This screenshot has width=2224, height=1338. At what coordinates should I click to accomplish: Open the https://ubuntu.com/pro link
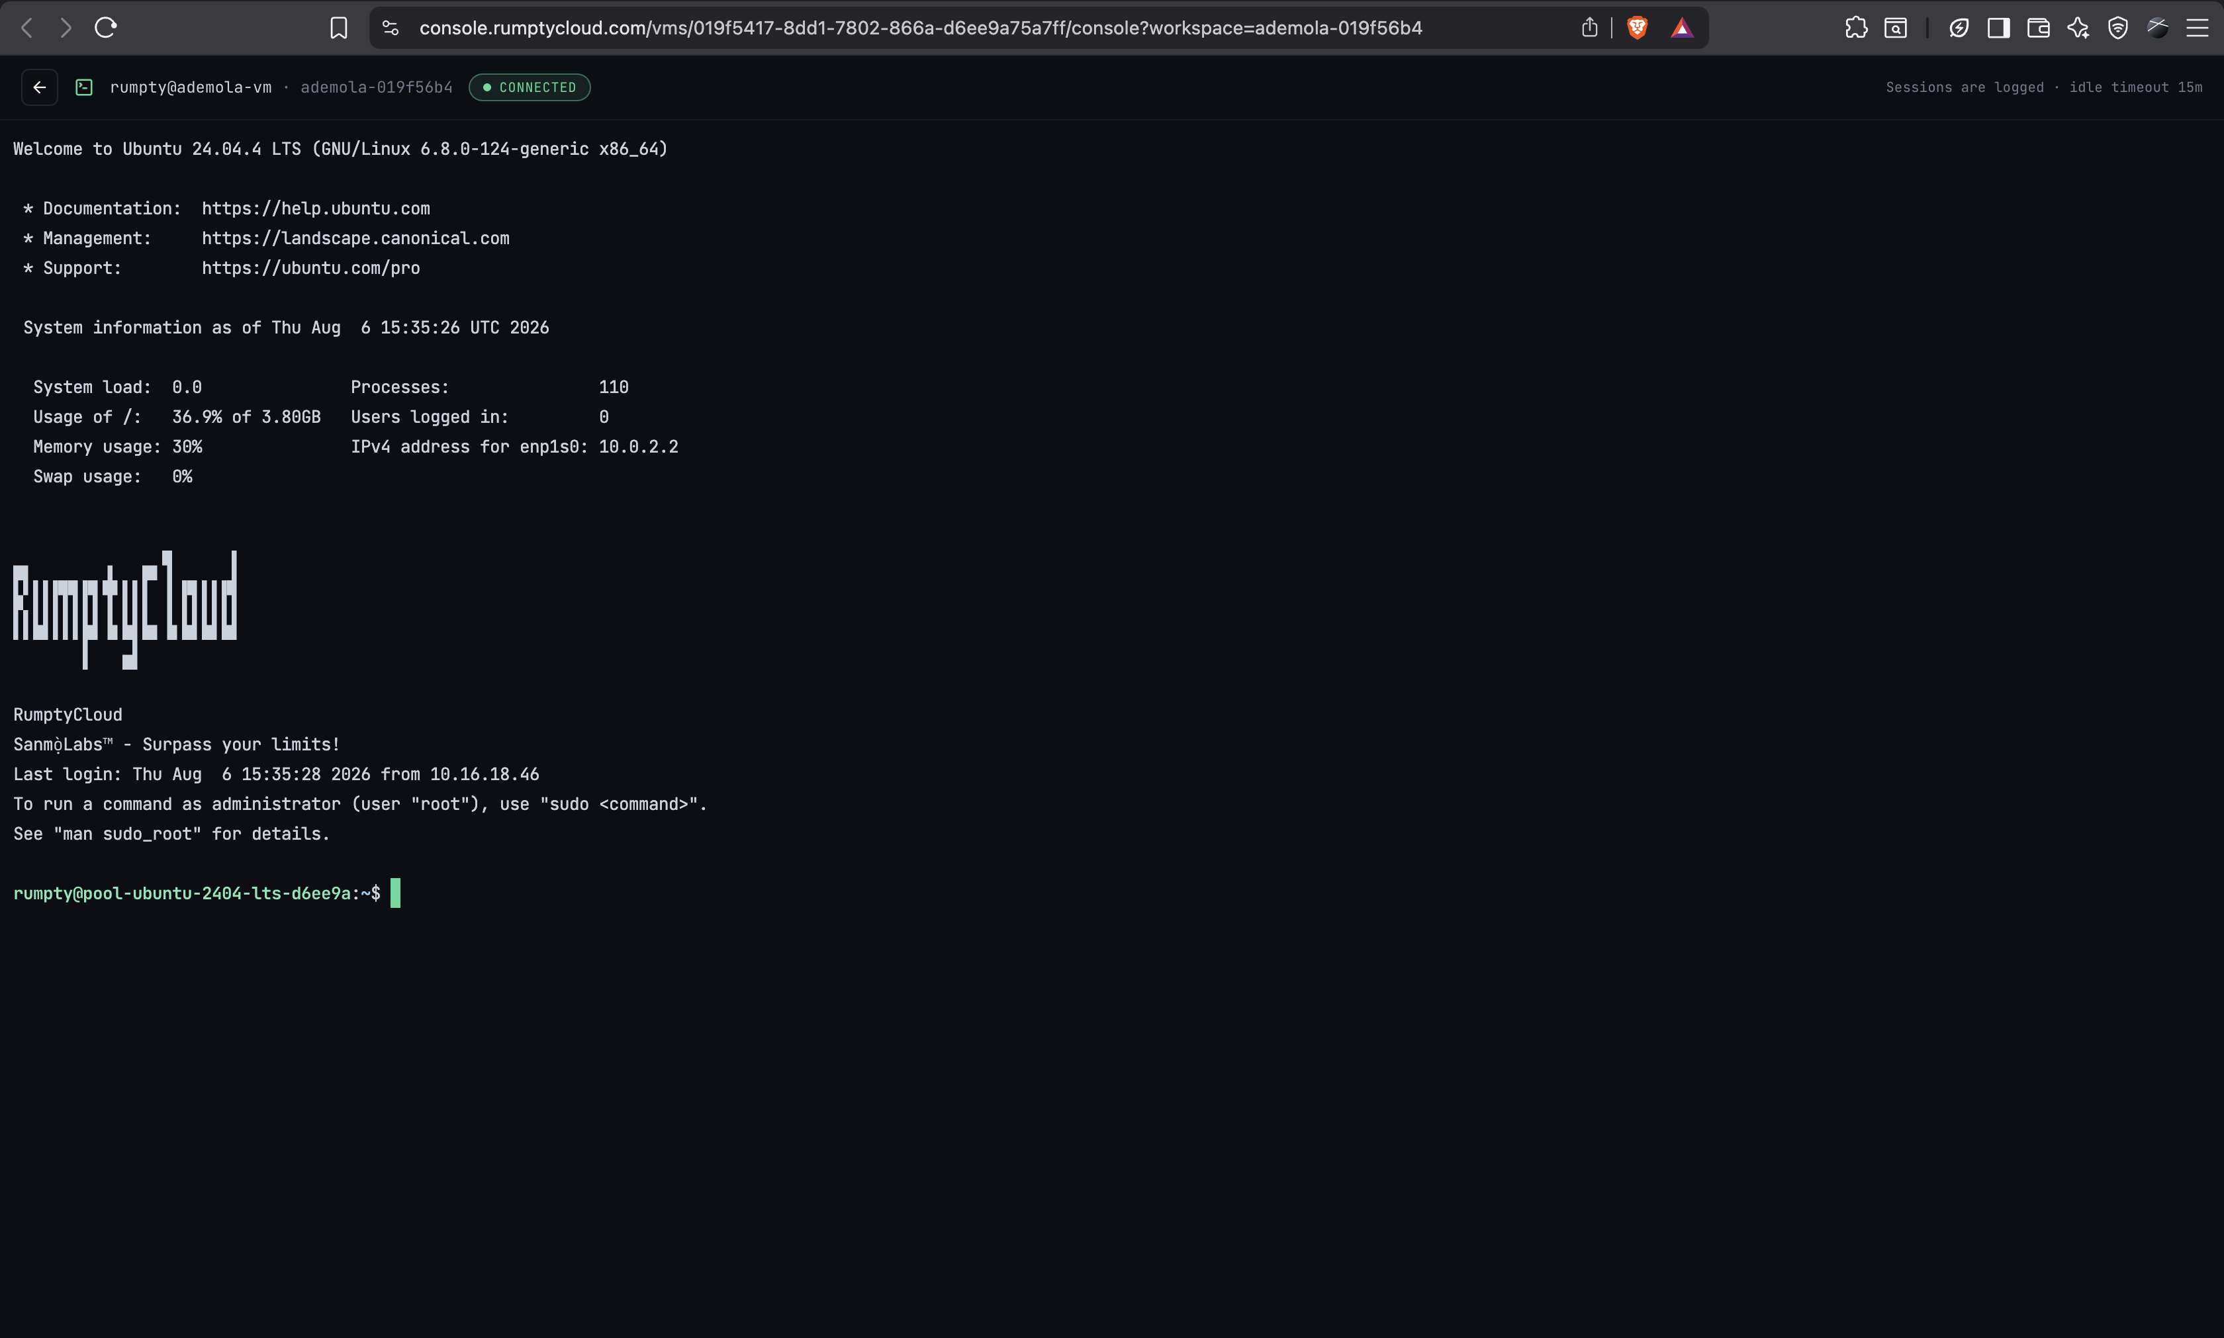(310, 268)
